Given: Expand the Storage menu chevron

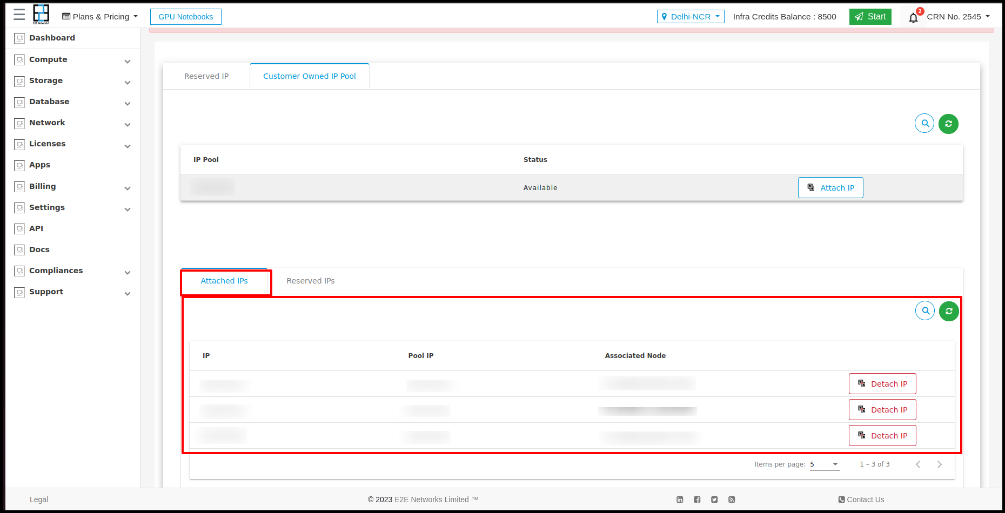Looking at the screenshot, I should (128, 83).
